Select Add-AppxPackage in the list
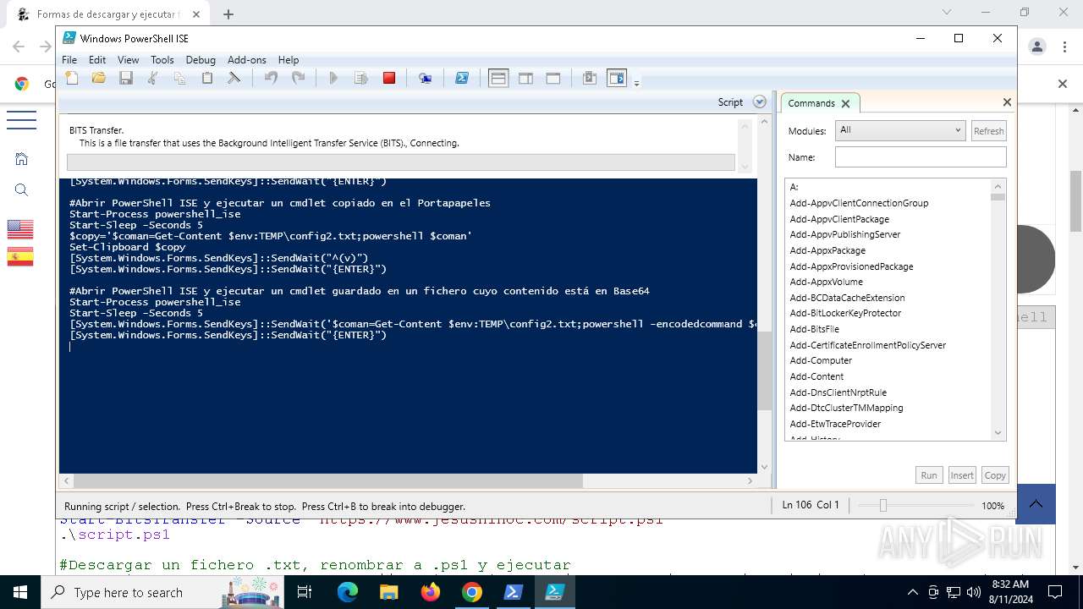Image resolution: width=1083 pixels, height=609 pixels. click(x=827, y=250)
